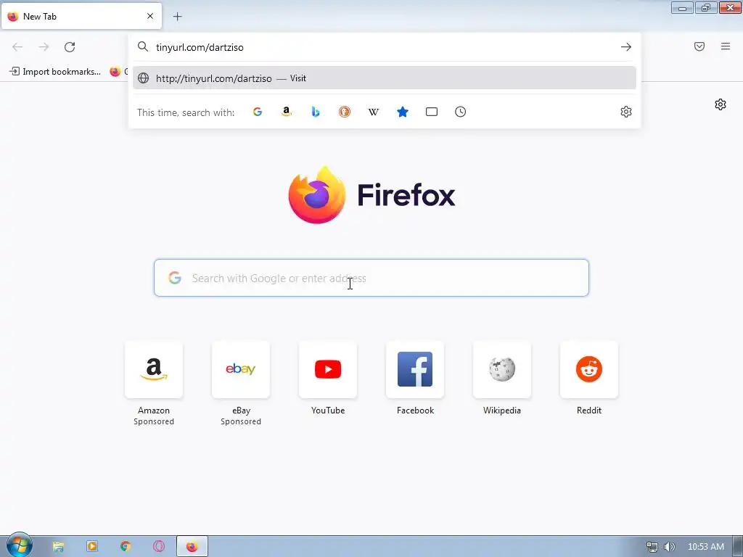
Task: Click the Go arrow in the address bar
Action: [626, 47]
